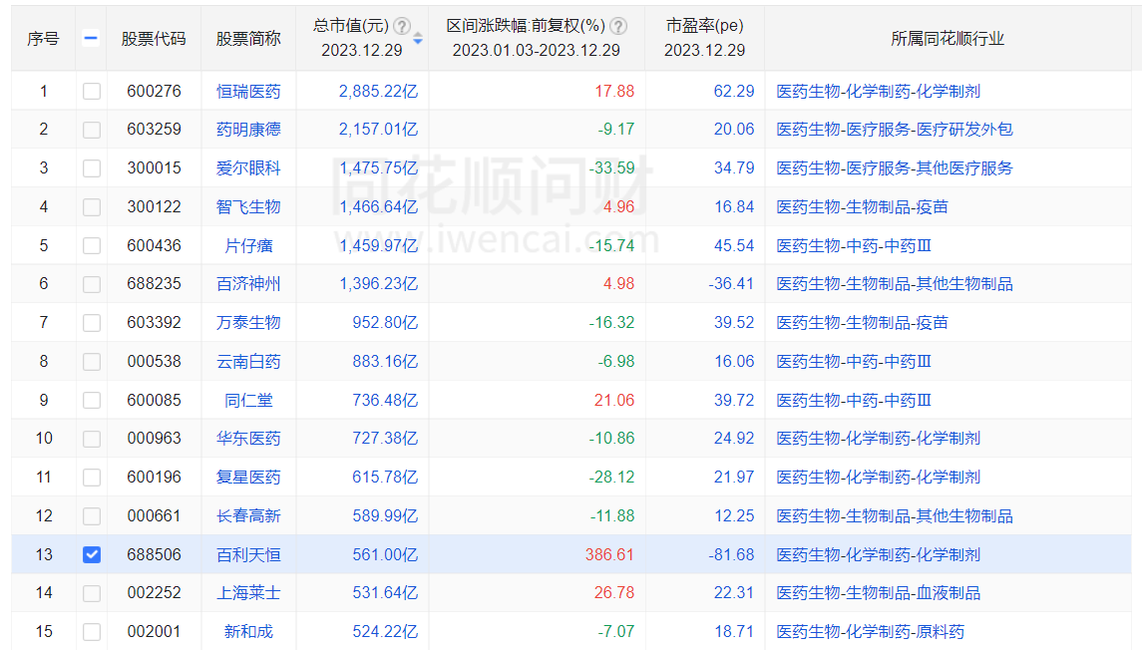1142x650 pixels.
Task: Click stock code 300015
Action: point(154,168)
